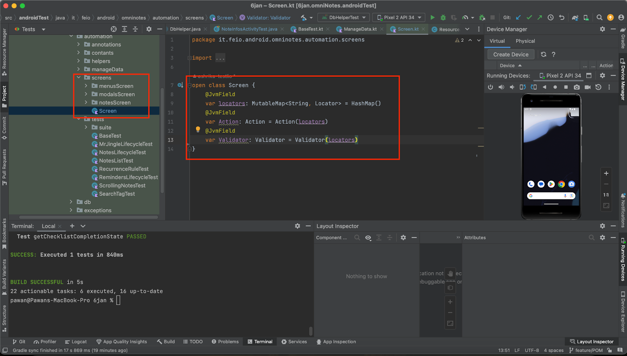
Task: Toggle the Project tool window sidebar button
Action: (x=4, y=97)
